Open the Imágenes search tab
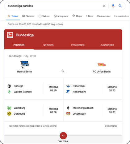Image resolution: width=130 pixels, height=144 pixels. pyautogui.click(x=61, y=16)
